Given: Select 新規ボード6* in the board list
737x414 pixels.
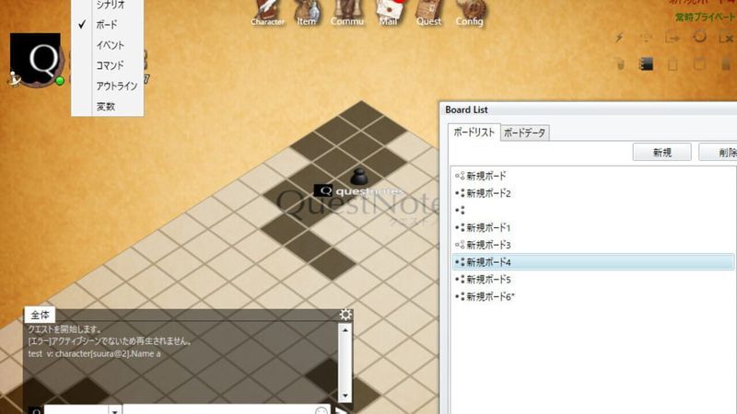Looking at the screenshot, I should [592, 296].
